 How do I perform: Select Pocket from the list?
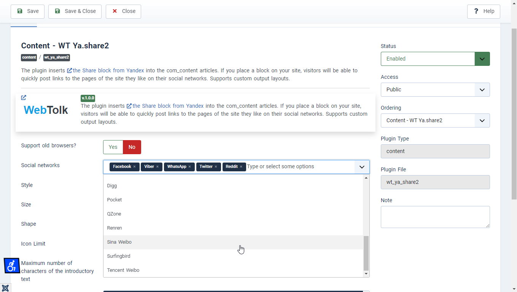233,200
